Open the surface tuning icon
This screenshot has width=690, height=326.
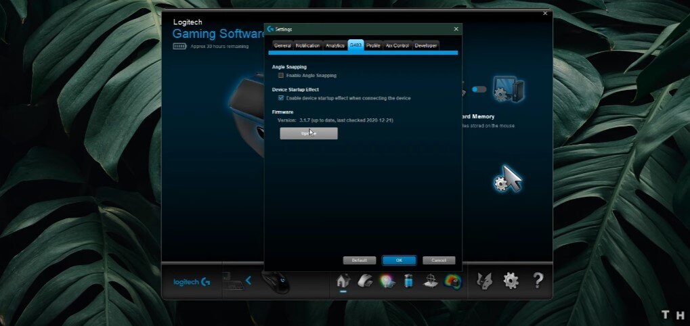coord(431,280)
